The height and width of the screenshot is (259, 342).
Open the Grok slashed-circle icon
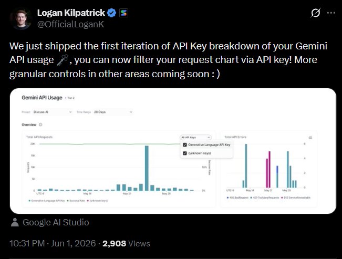(315, 13)
